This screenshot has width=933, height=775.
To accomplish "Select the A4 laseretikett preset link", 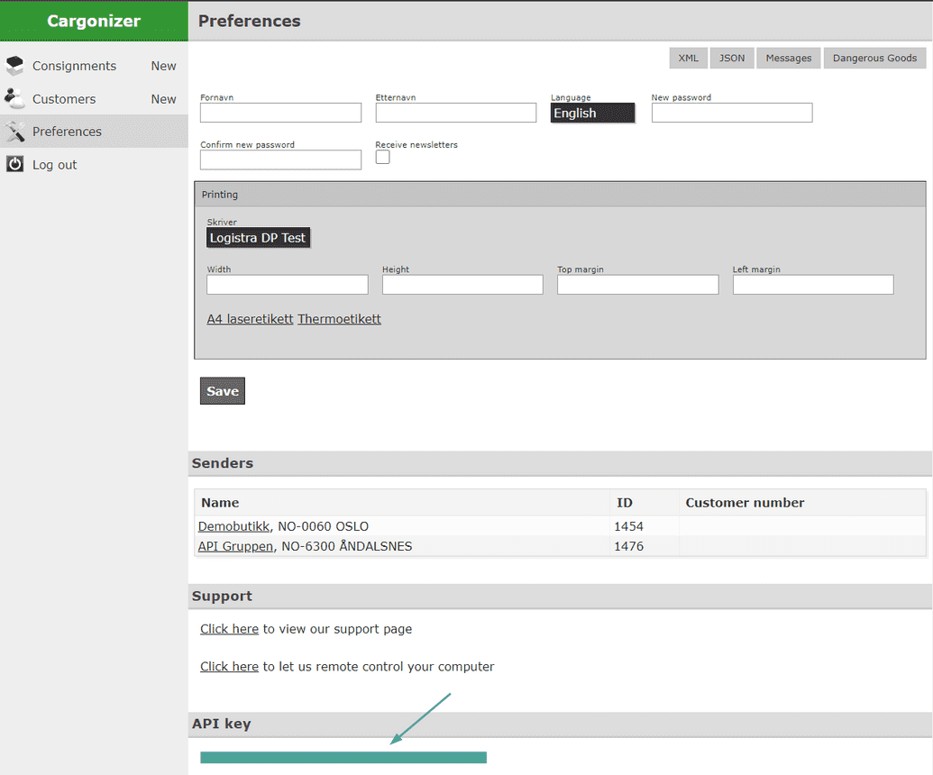I will click(x=250, y=319).
